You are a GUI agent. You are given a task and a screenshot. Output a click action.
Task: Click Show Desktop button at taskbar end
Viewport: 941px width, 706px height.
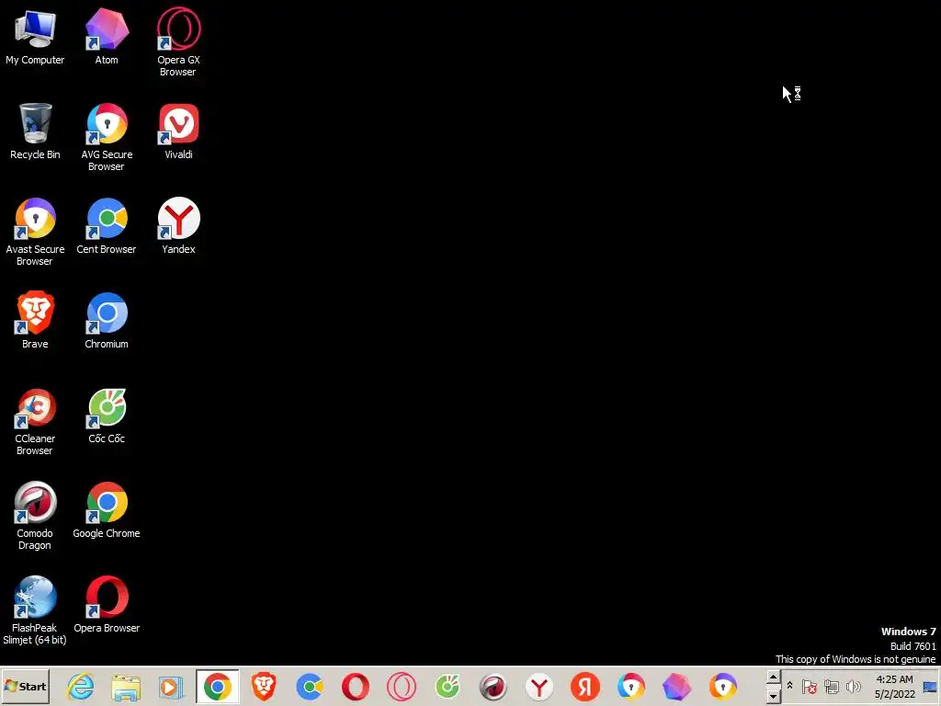pos(931,687)
